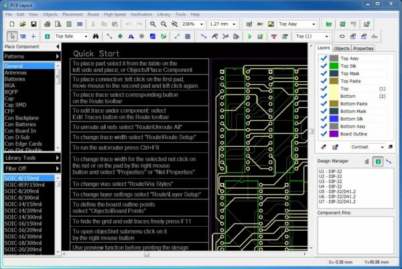Click the New file icon
Screen dimensions: 402x269
click(11, 23)
